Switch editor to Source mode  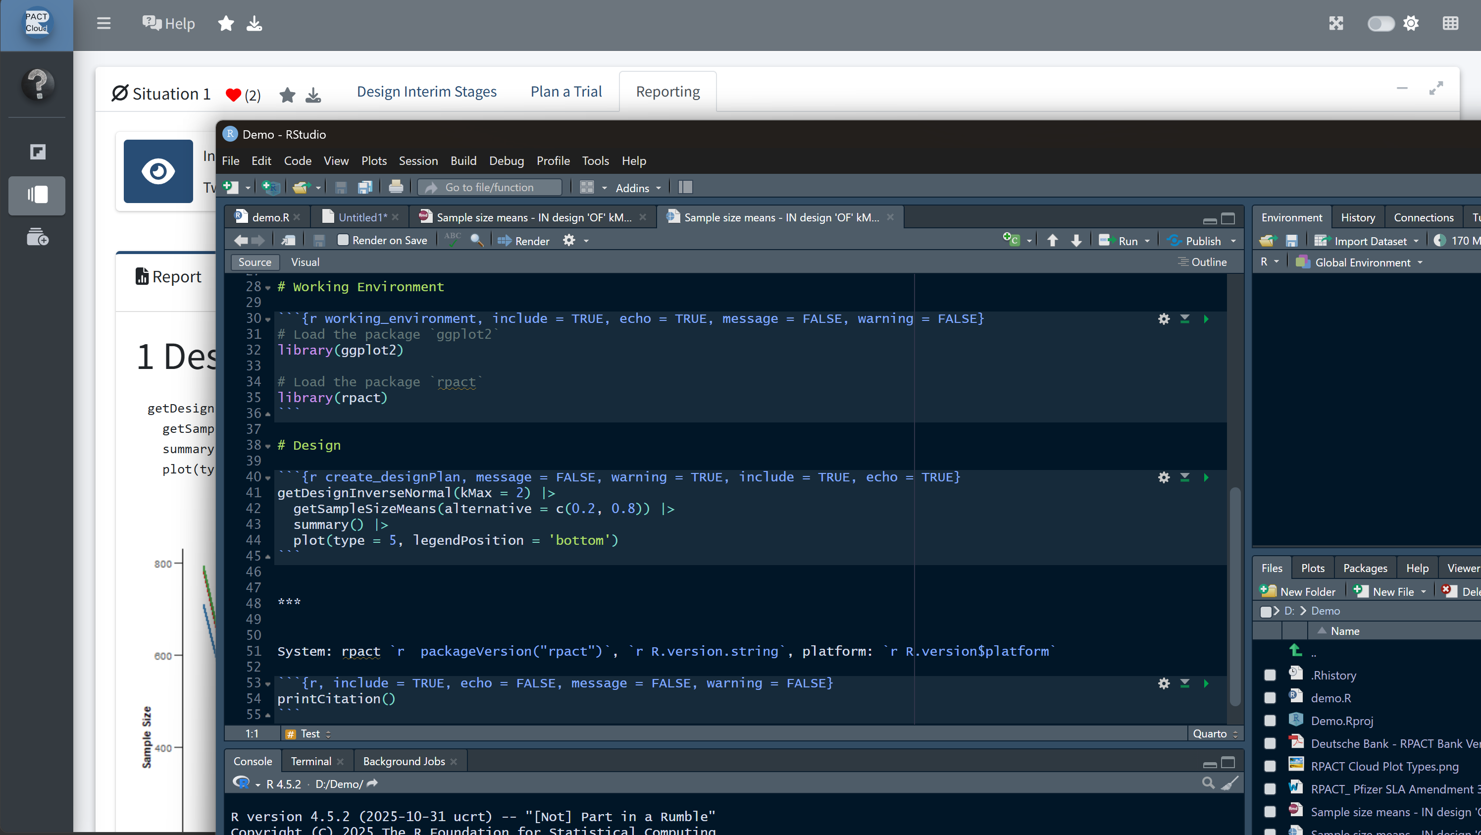click(x=255, y=262)
